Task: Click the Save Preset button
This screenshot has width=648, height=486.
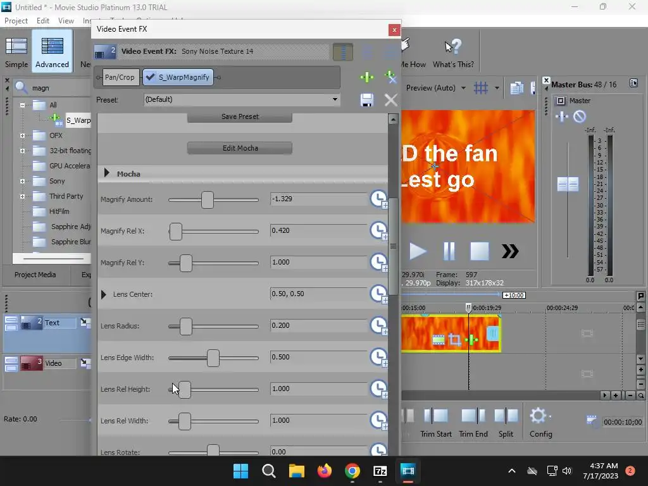Action: [240, 116]
